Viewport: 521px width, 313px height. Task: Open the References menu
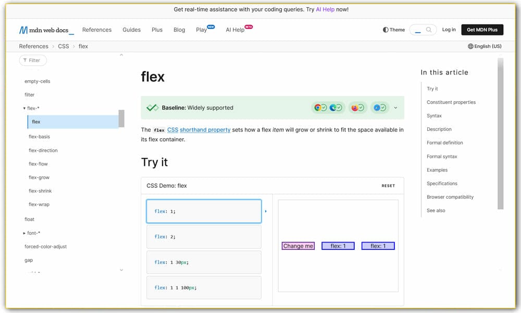tap(97, 30)
